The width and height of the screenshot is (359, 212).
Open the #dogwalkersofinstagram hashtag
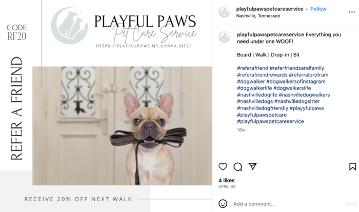[x=296, y=81]
